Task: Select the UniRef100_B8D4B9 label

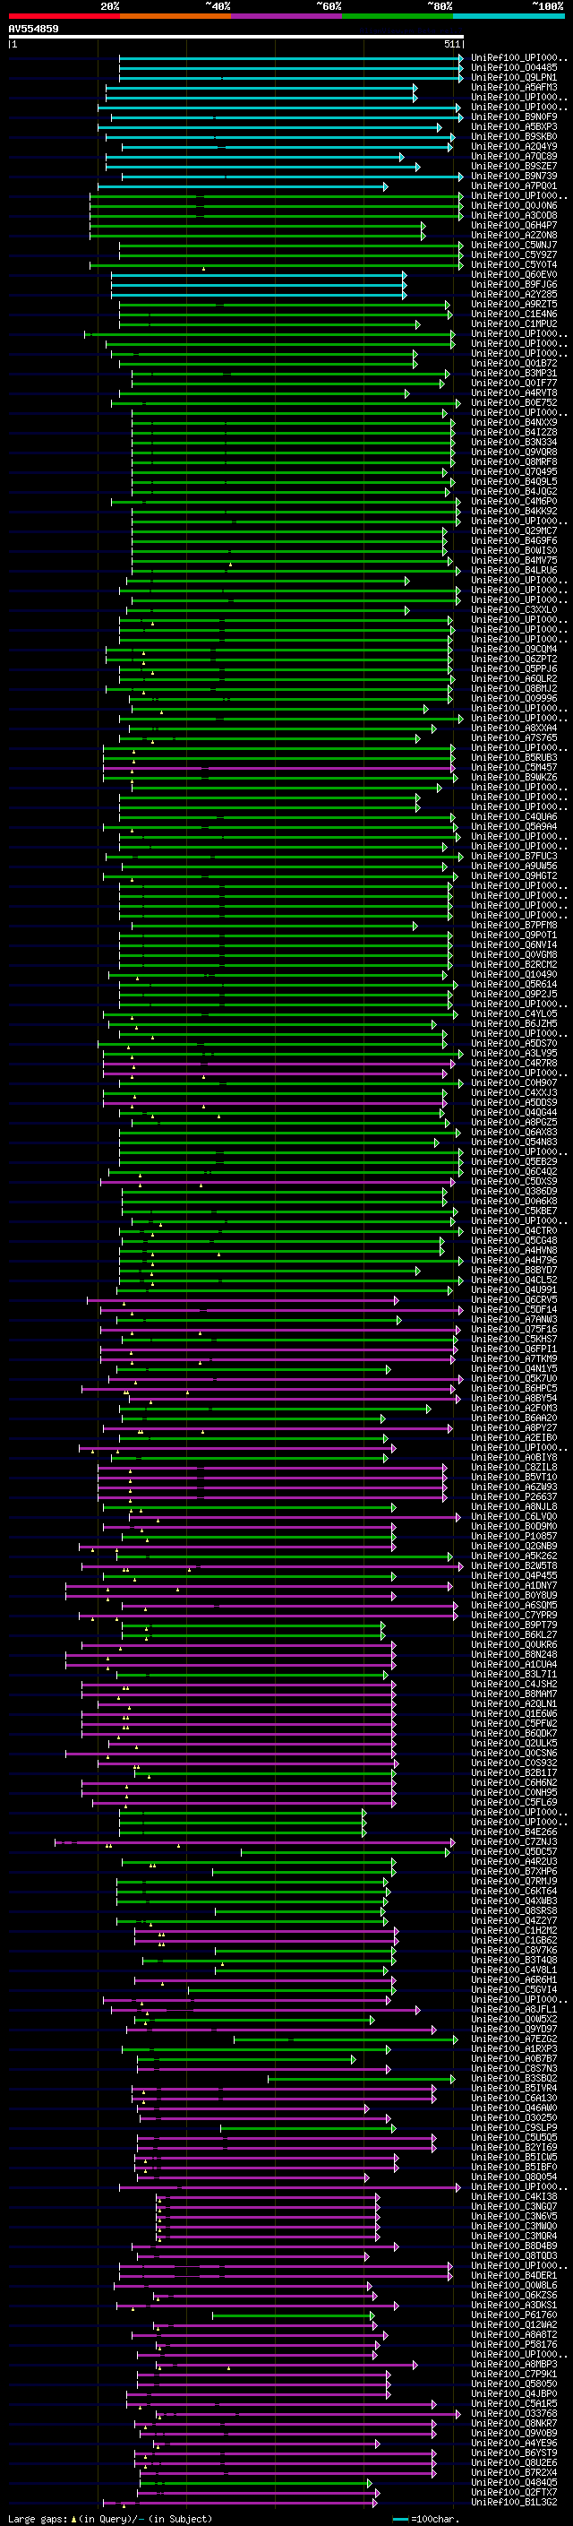Action: [513, 2246]
